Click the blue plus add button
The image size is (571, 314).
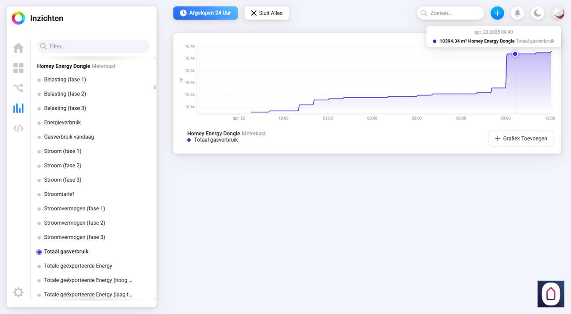coord(497,13)
